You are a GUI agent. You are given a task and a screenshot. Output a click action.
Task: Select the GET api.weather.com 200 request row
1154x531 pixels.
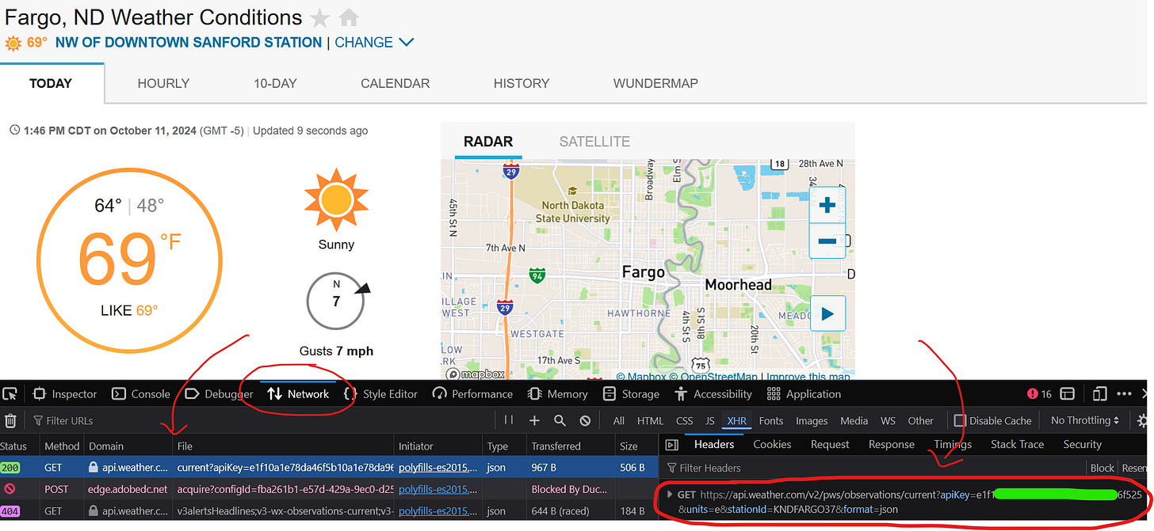328,467
